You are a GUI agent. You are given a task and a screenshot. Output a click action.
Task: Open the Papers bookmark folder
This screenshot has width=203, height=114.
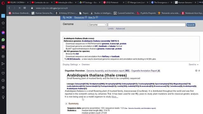pos(84,13)
